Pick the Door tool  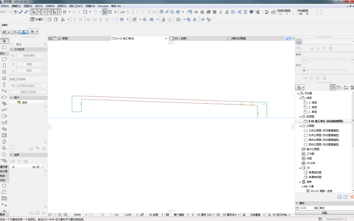(x=4, y=66)
